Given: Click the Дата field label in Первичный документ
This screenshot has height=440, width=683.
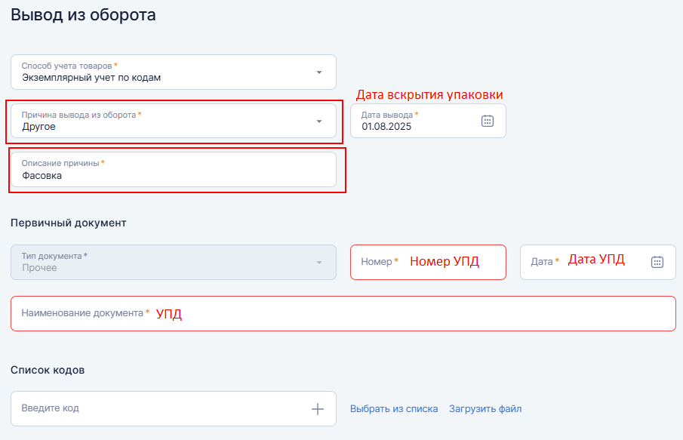Looking at the screenshot, I should 543,261.
